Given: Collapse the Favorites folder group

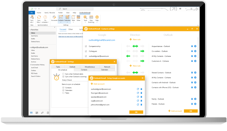Looking at the screenshot, I should (x=30, y=30).
